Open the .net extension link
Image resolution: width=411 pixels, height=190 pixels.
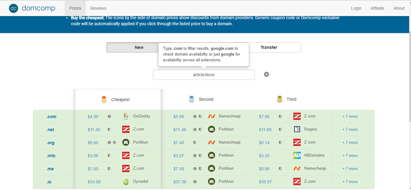coord(50,130)
